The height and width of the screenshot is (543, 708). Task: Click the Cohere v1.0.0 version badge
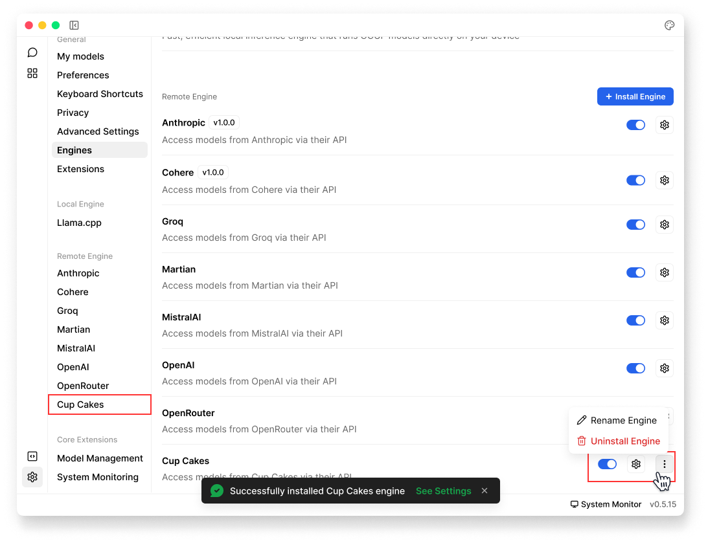click(213, 172)
